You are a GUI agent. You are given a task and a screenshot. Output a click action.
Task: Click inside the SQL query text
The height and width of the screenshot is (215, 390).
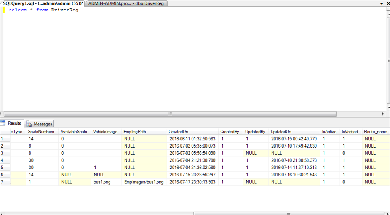pyautogui.click(x=43, y=10)
